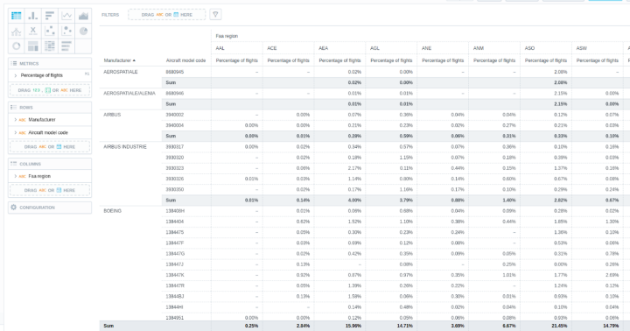The height and width of the screenshot is (331, 630).
Task: Select model code 8680945 cell
Action: coord(175,72)
